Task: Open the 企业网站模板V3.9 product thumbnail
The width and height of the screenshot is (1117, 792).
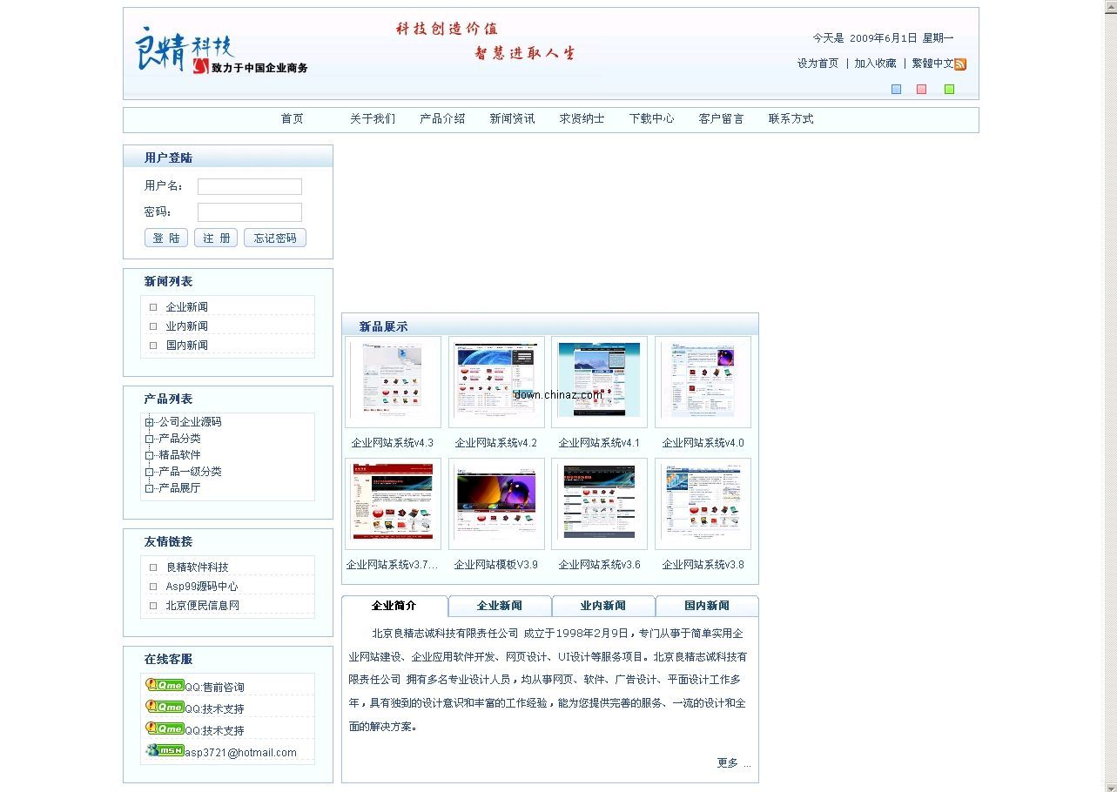Action: pyautogui.click(x=496, y=504)
